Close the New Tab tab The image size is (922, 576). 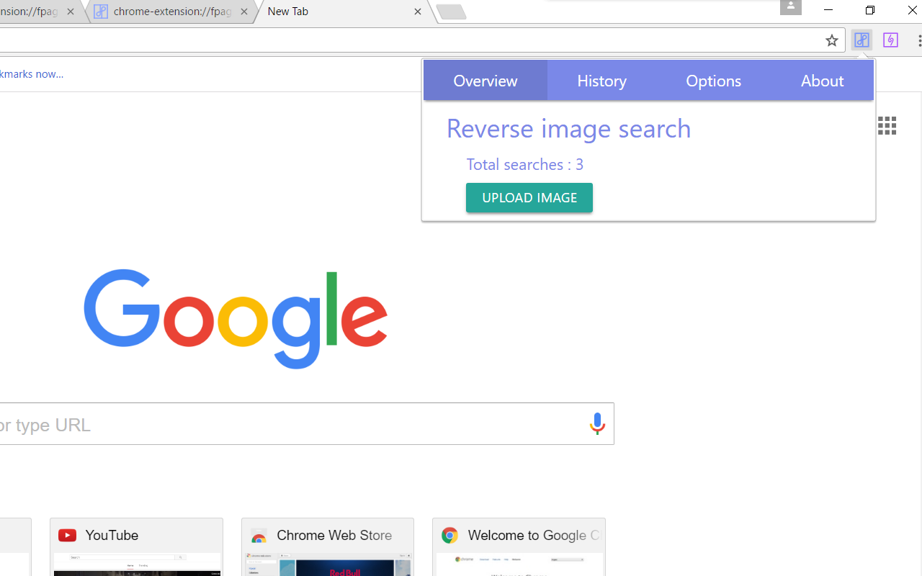point(418,12)
